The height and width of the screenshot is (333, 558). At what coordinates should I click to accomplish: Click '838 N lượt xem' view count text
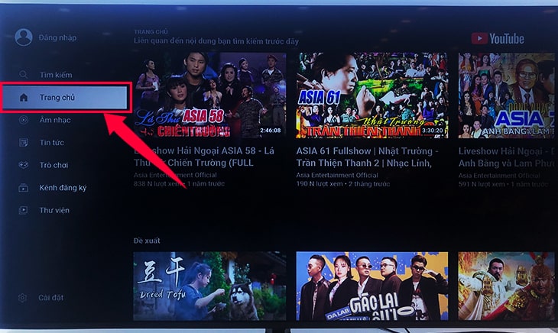pos(159,184)
